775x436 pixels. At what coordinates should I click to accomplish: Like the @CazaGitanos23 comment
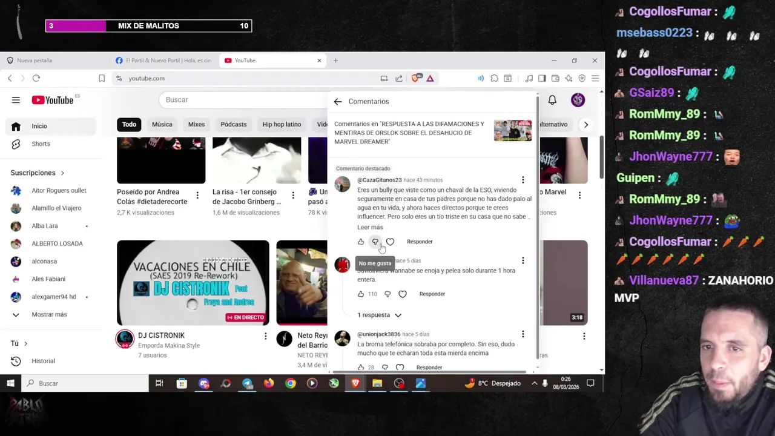click(x=361, y=242)
